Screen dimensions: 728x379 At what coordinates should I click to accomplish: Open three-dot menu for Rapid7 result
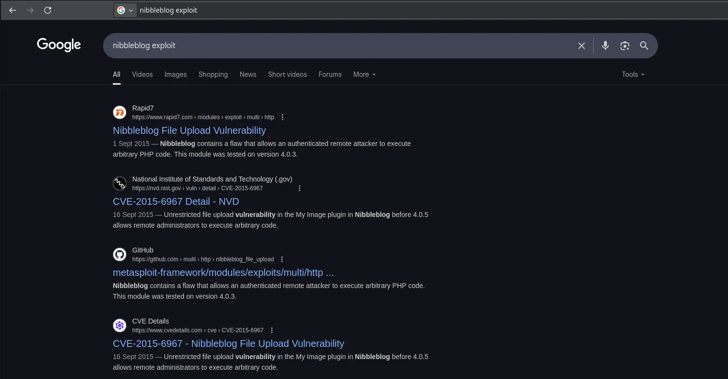click(x=283, y=117)
